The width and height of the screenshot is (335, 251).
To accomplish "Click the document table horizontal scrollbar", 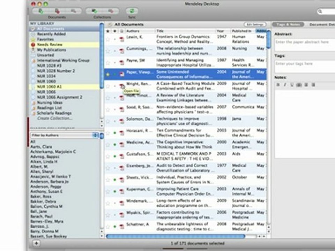I will pos(176,236).
